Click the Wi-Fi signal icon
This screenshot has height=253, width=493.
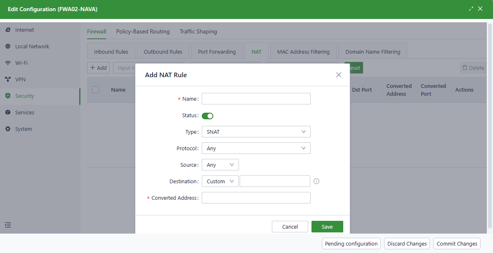click(8, 63)
